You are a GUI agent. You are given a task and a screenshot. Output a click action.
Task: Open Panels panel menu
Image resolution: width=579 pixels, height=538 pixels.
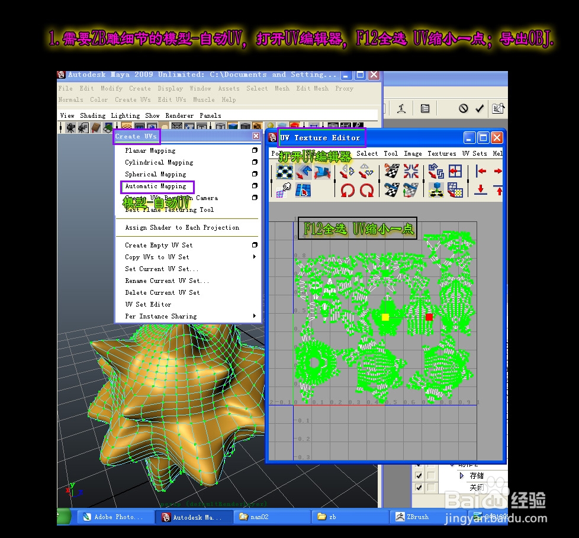[211, 115]
